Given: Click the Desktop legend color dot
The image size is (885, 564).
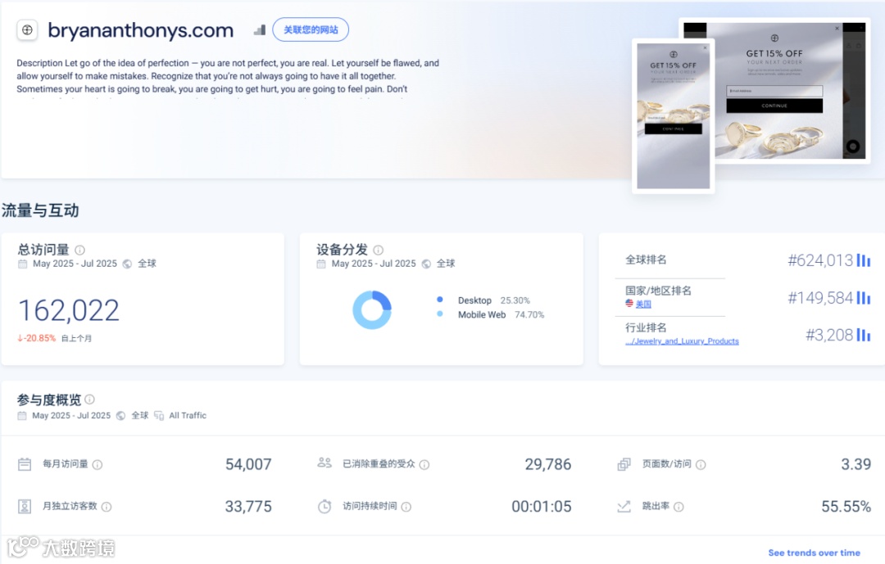Looking at the screenshot, I should [x=440, y=300].
